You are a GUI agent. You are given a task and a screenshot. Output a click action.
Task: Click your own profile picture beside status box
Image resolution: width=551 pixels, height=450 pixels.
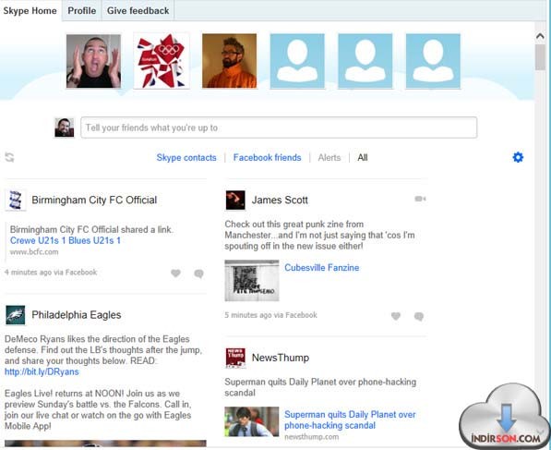pyautogui.click(x=65, y=128)
